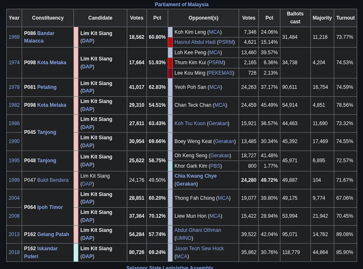363x269 pixels.
Task: Click Gerakan link next to Boey Weng Keat
Action: pos(224,141)
